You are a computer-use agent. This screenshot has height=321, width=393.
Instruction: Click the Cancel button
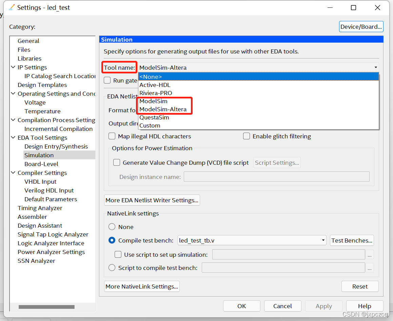[282, 306]
